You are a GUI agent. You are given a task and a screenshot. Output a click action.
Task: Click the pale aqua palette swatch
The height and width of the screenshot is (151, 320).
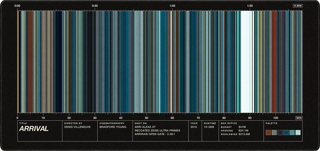(x=298, y=133)
